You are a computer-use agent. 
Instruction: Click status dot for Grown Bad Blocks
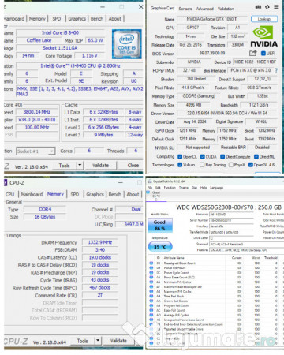tap(151, 301)
